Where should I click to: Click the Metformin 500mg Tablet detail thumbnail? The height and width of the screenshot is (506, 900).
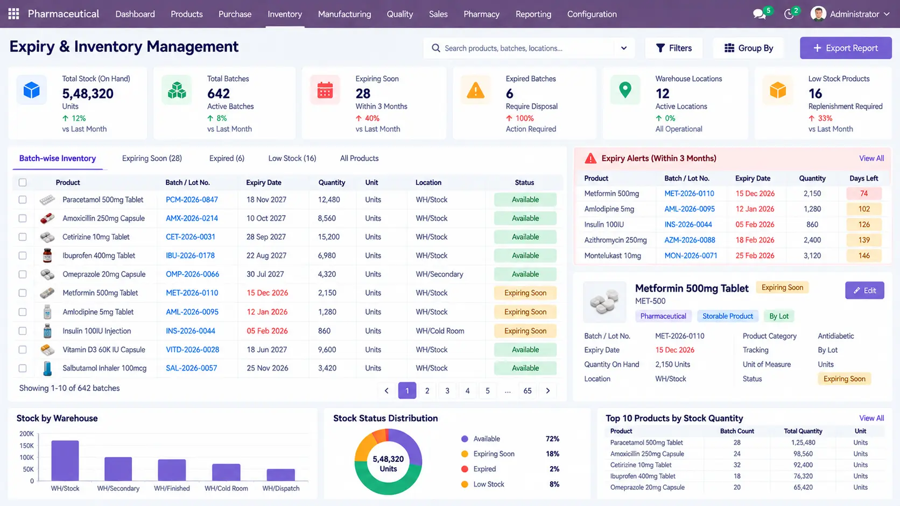click(604, 302)
